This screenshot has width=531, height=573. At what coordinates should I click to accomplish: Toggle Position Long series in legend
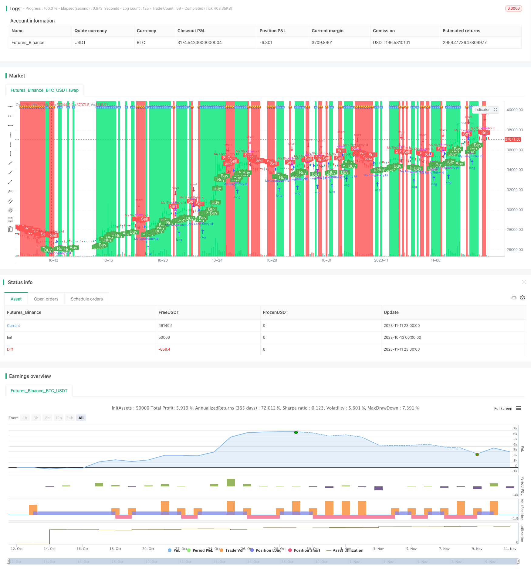(266, 550)
